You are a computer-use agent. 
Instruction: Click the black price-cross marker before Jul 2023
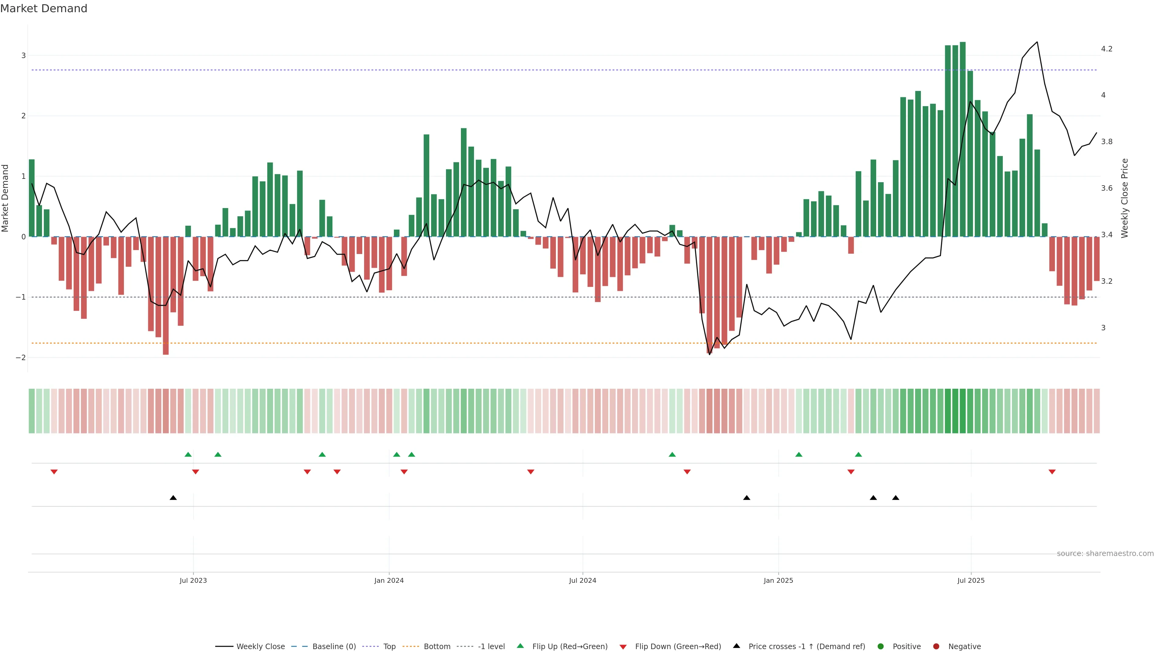pos(173,498)
